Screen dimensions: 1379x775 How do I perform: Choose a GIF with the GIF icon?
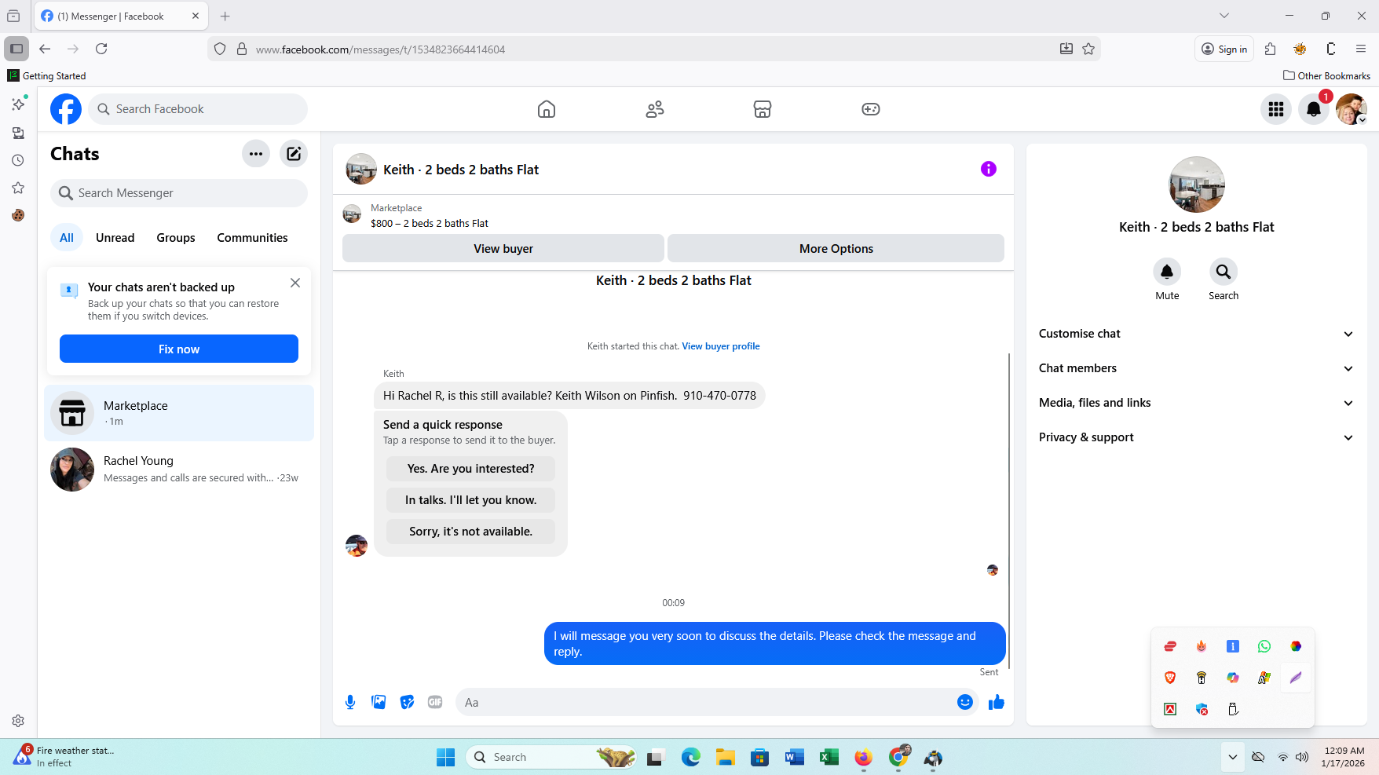(x=435, y=702)
